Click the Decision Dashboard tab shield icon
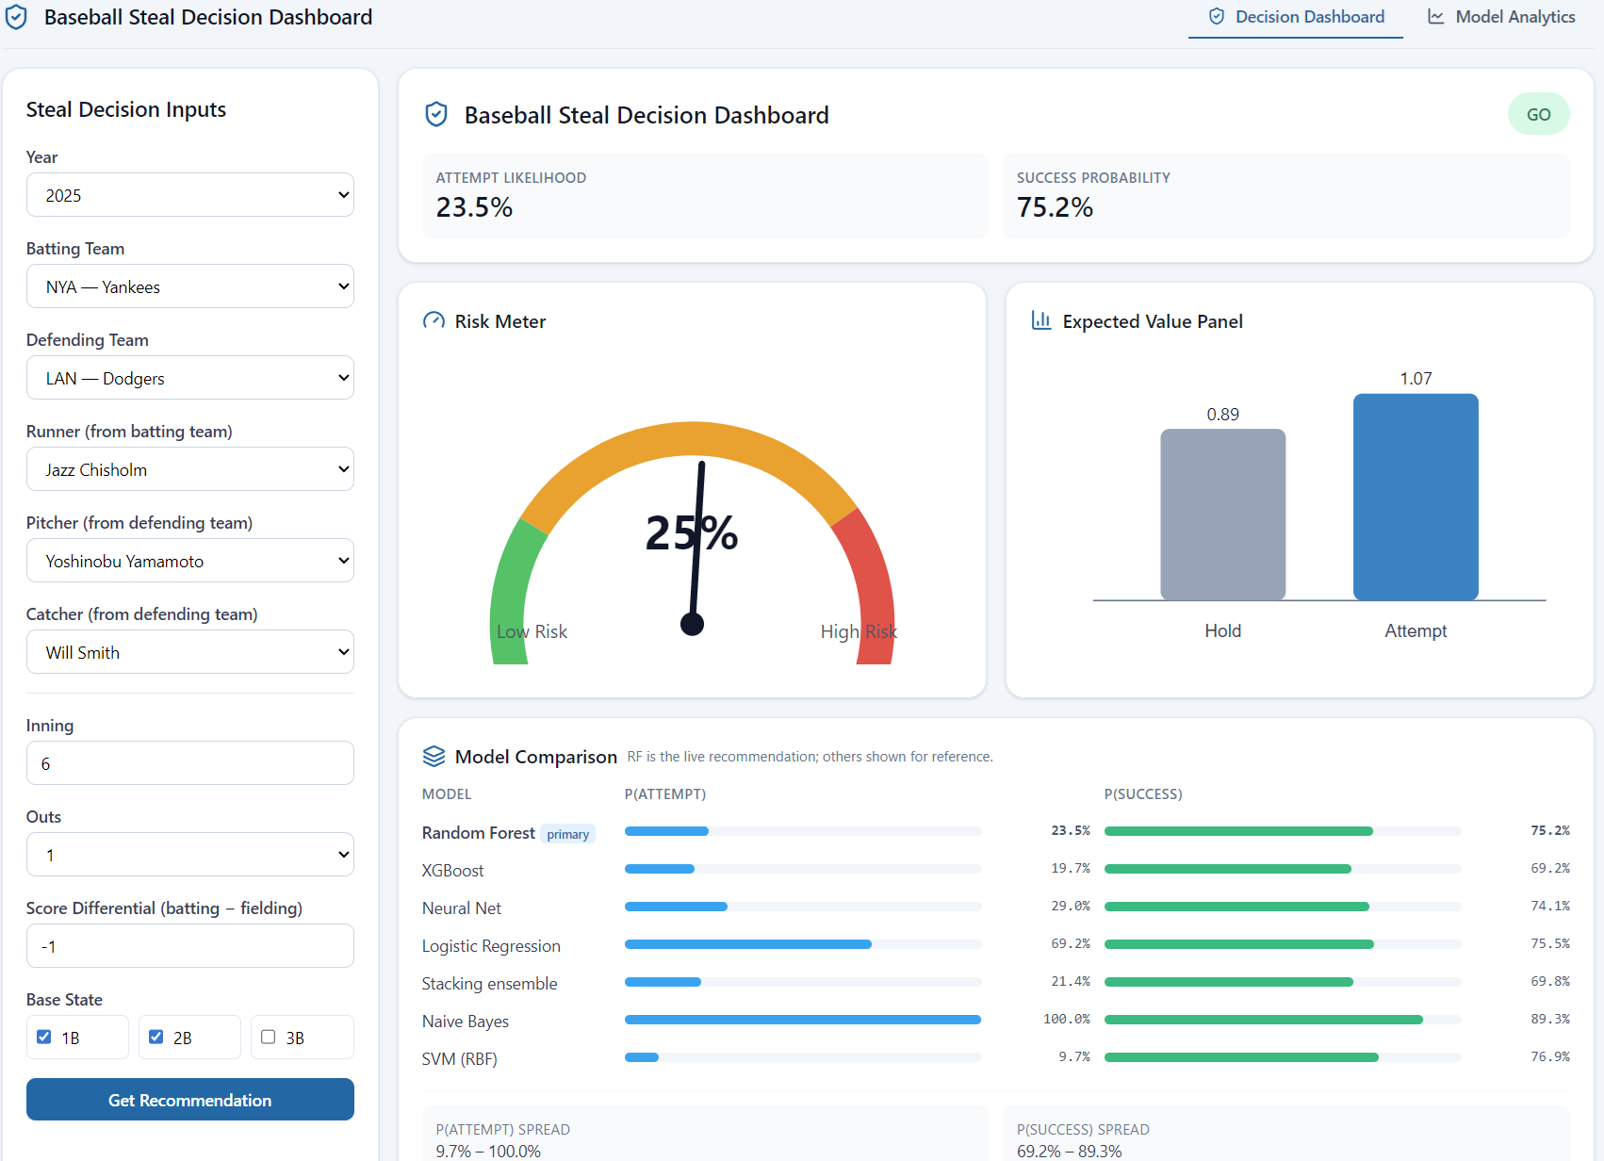1604x1161 pixels. click(x=1217, y=17)
